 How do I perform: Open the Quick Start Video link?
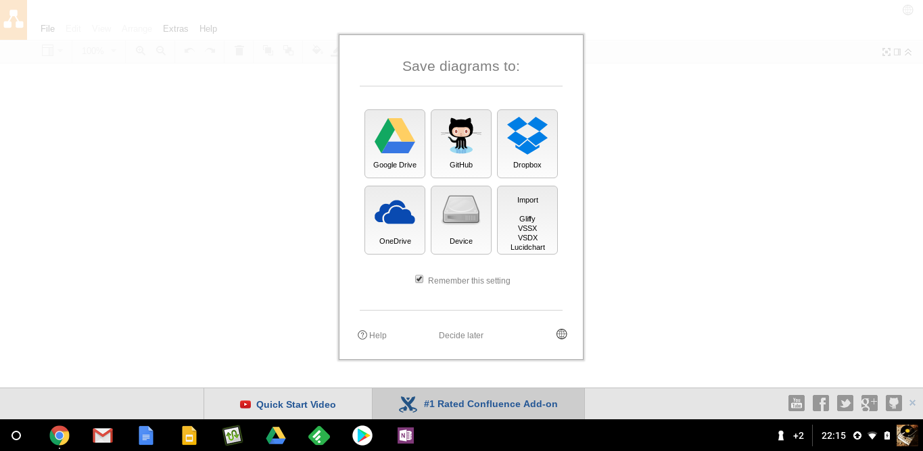288,404
